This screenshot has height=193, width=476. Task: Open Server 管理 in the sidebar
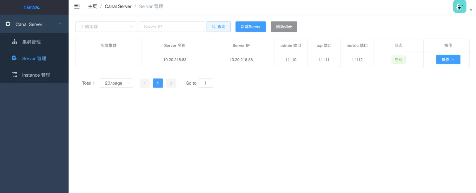34,58
